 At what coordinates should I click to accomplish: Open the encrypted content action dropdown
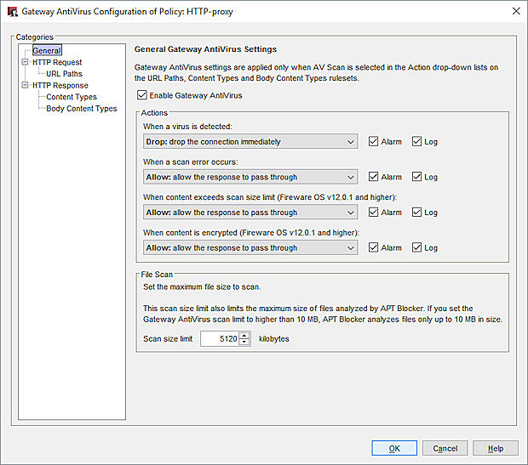click(x=250, y=248)
